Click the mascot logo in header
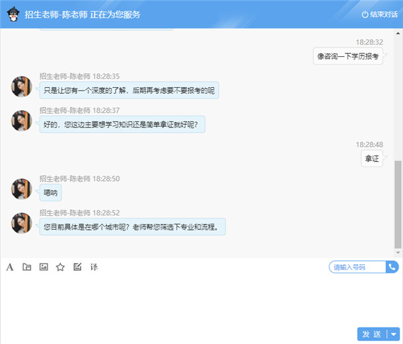 pyautogui.click(x=13, y=14)
